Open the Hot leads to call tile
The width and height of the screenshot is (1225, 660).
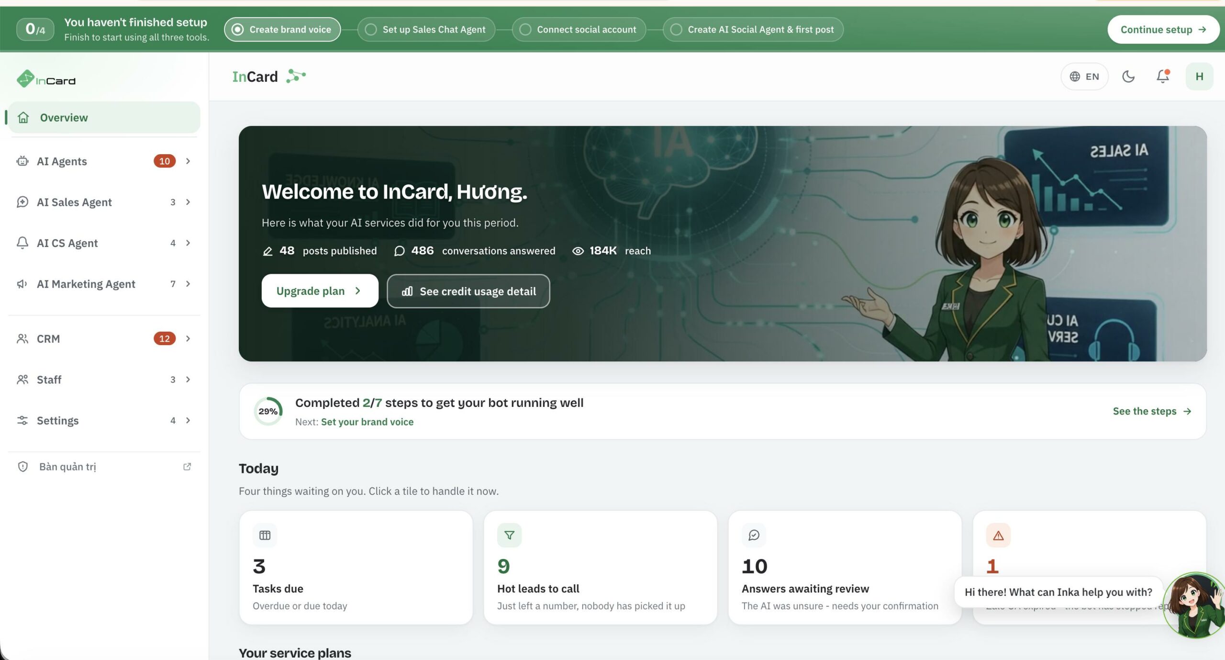600,568
